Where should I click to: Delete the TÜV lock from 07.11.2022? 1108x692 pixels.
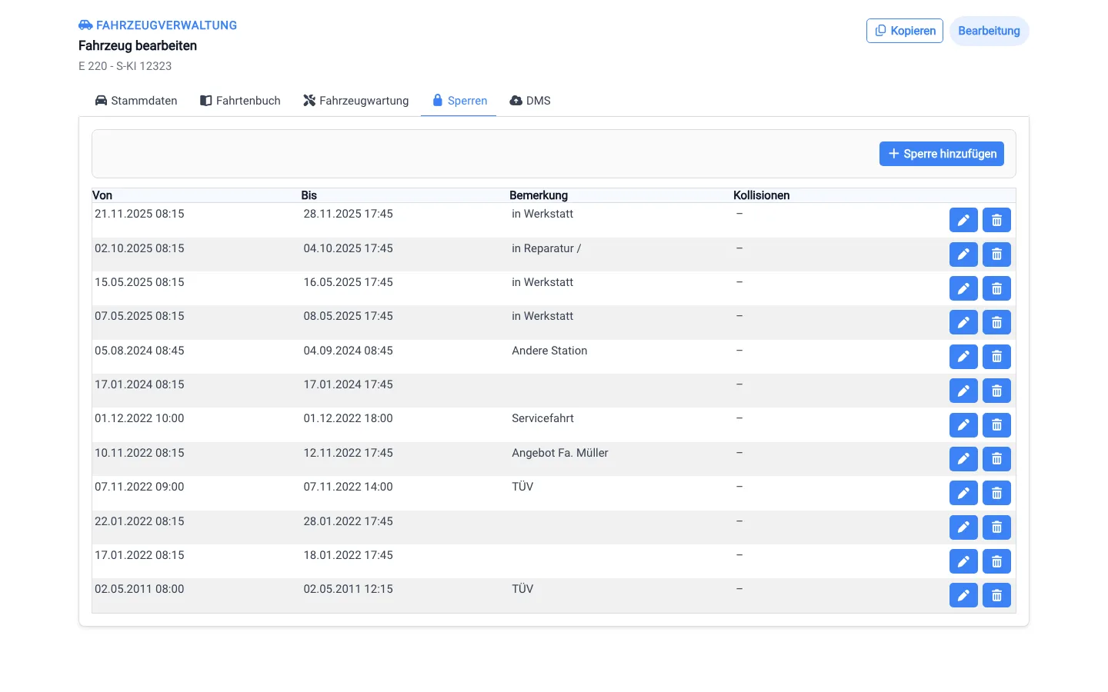point(996,493)
